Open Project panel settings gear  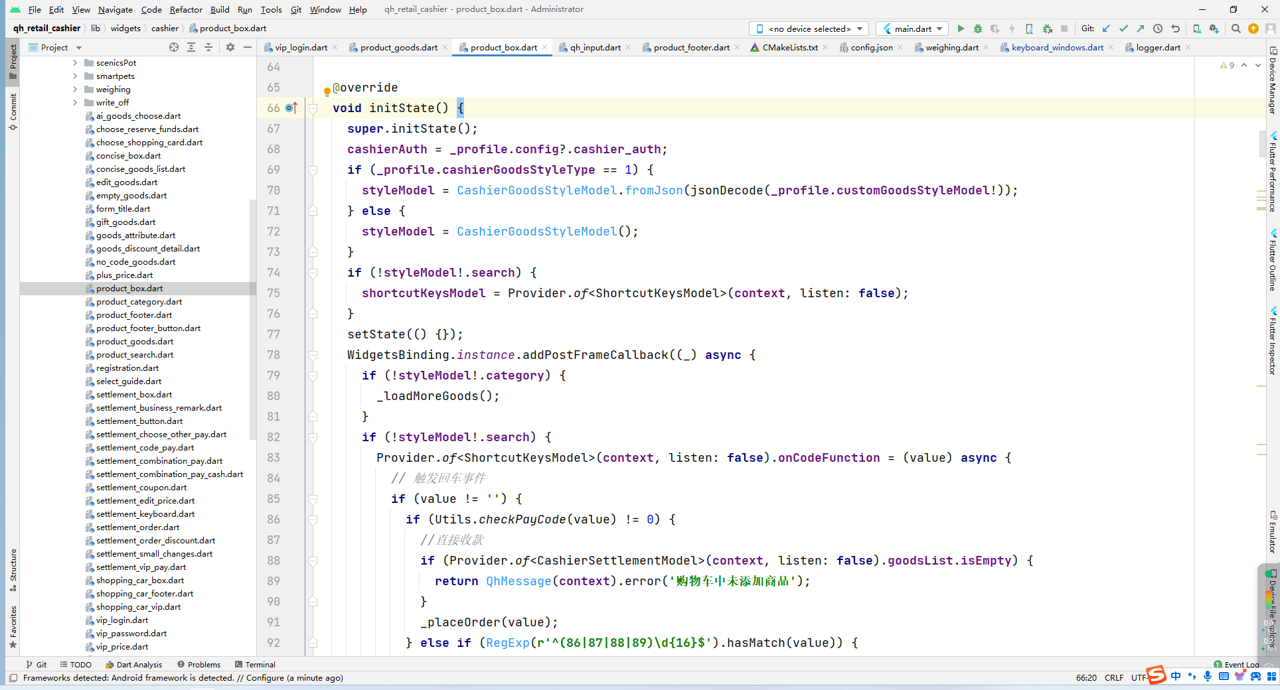pos(230,47)
